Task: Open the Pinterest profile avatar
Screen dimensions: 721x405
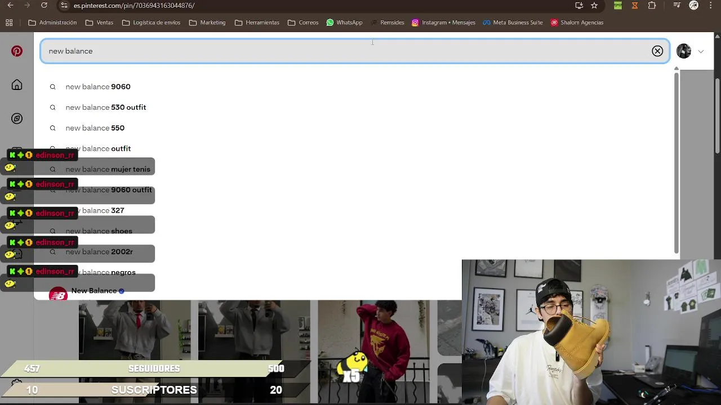Action: [684, 51]
